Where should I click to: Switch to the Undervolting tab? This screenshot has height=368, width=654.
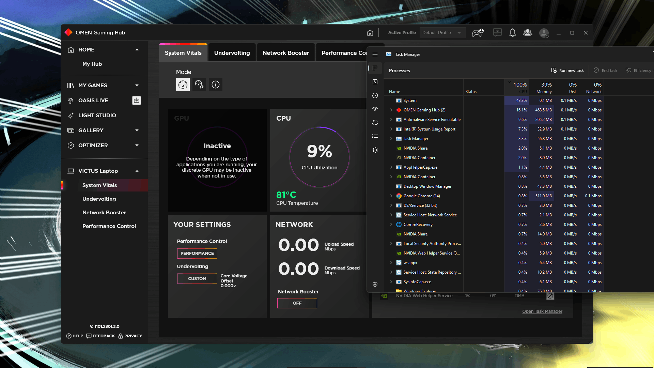(232, 53)
